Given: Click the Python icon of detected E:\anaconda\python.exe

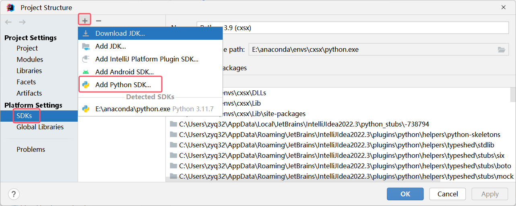Looking at the screenshot, I should coord(86,109).
